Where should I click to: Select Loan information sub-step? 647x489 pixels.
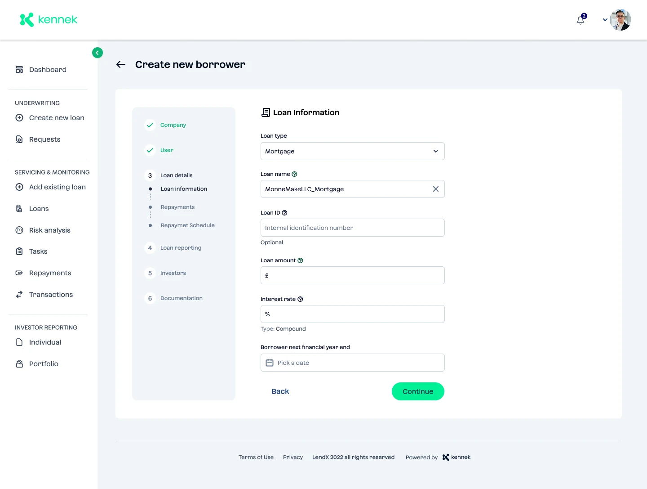point(184,189)
